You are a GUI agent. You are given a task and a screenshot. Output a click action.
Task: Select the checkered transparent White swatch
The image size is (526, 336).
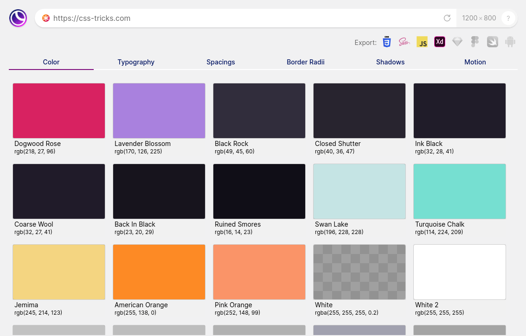[x=359, y=272]
